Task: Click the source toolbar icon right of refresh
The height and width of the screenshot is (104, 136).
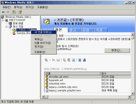Action: tap(80, 60)
